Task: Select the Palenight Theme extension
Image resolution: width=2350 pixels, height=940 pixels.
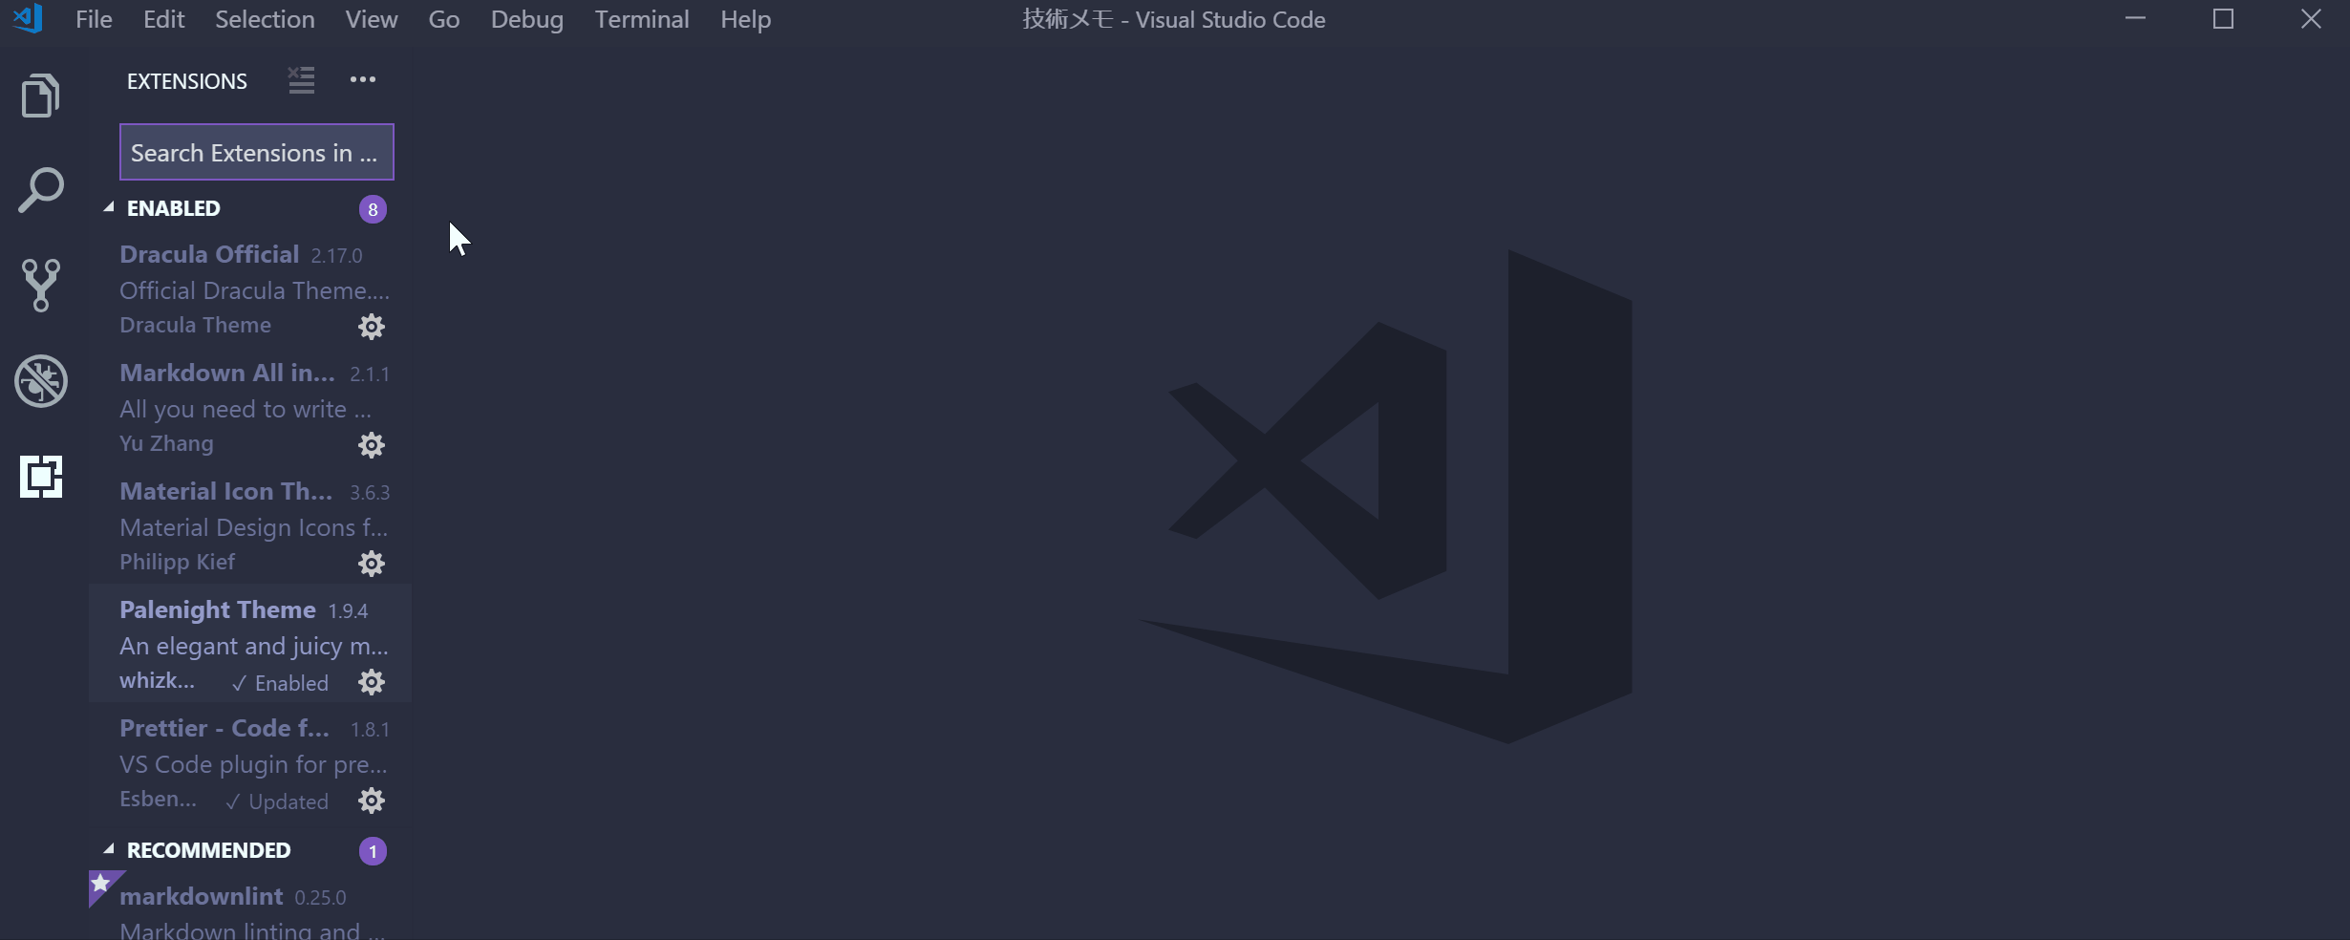Action: 250,644
